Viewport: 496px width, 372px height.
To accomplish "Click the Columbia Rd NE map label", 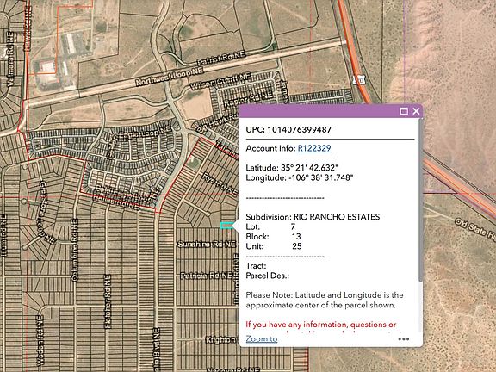I will (74, 251).
